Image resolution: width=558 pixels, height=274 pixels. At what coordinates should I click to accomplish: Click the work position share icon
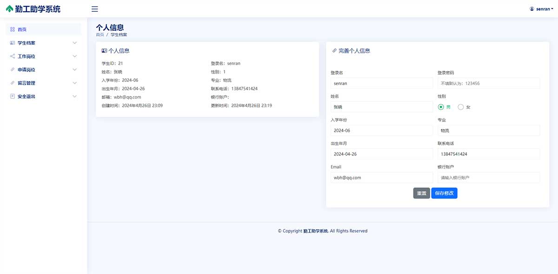[13, 56]
